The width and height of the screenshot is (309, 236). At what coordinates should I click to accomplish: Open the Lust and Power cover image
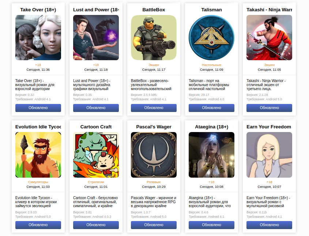(96, 38)
